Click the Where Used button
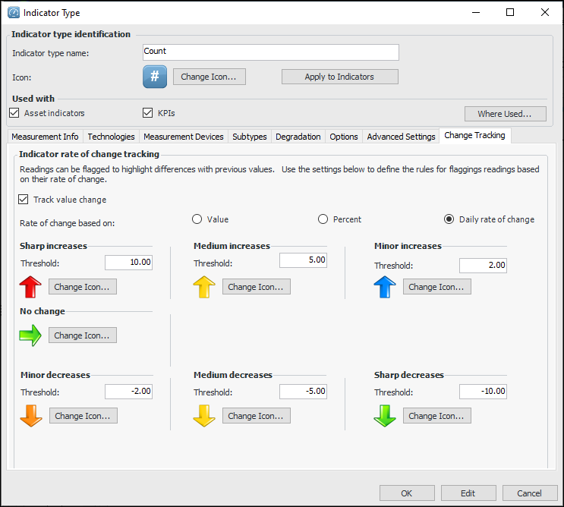Image resolution: width=564 pixels, height=507 pixels. (506, 114)
